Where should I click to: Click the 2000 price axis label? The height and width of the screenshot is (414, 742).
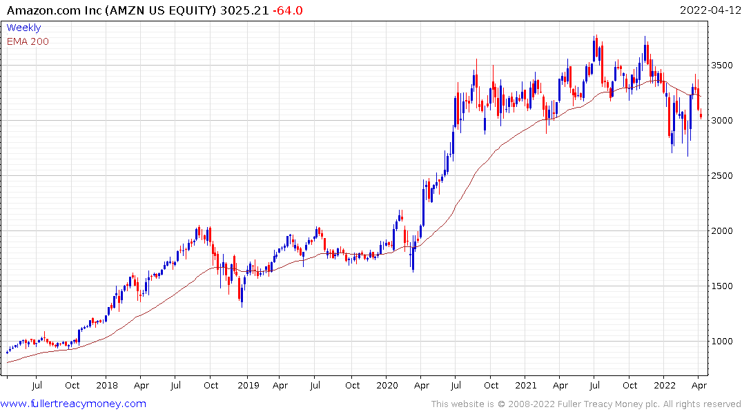(x=722, y=231)
